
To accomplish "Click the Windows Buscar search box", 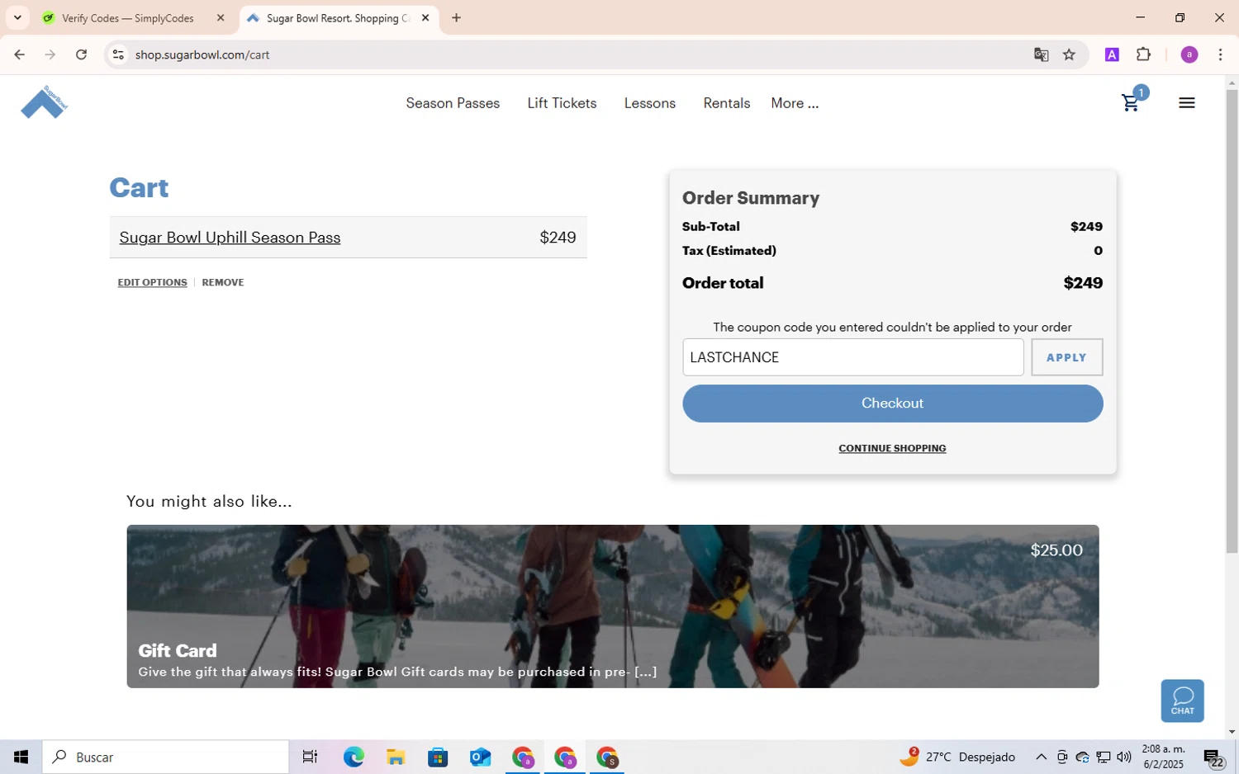I will (x=166, y=757).
